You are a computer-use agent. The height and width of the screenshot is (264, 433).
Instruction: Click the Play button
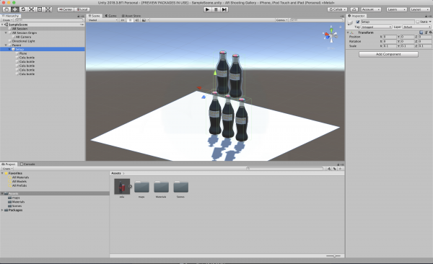[x=207, y=9]
